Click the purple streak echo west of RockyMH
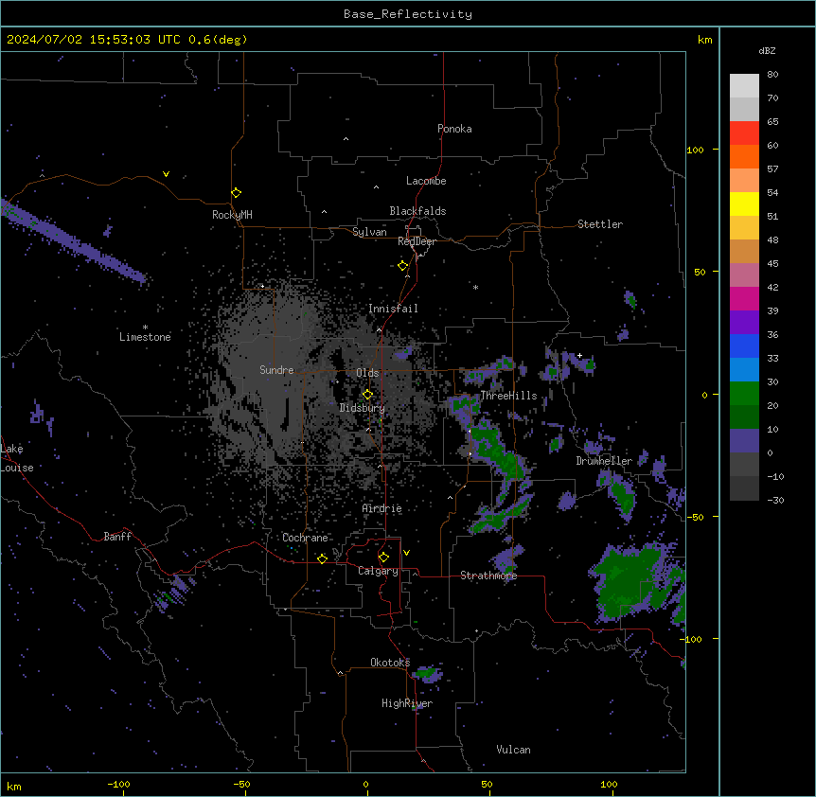 (73, 242)
